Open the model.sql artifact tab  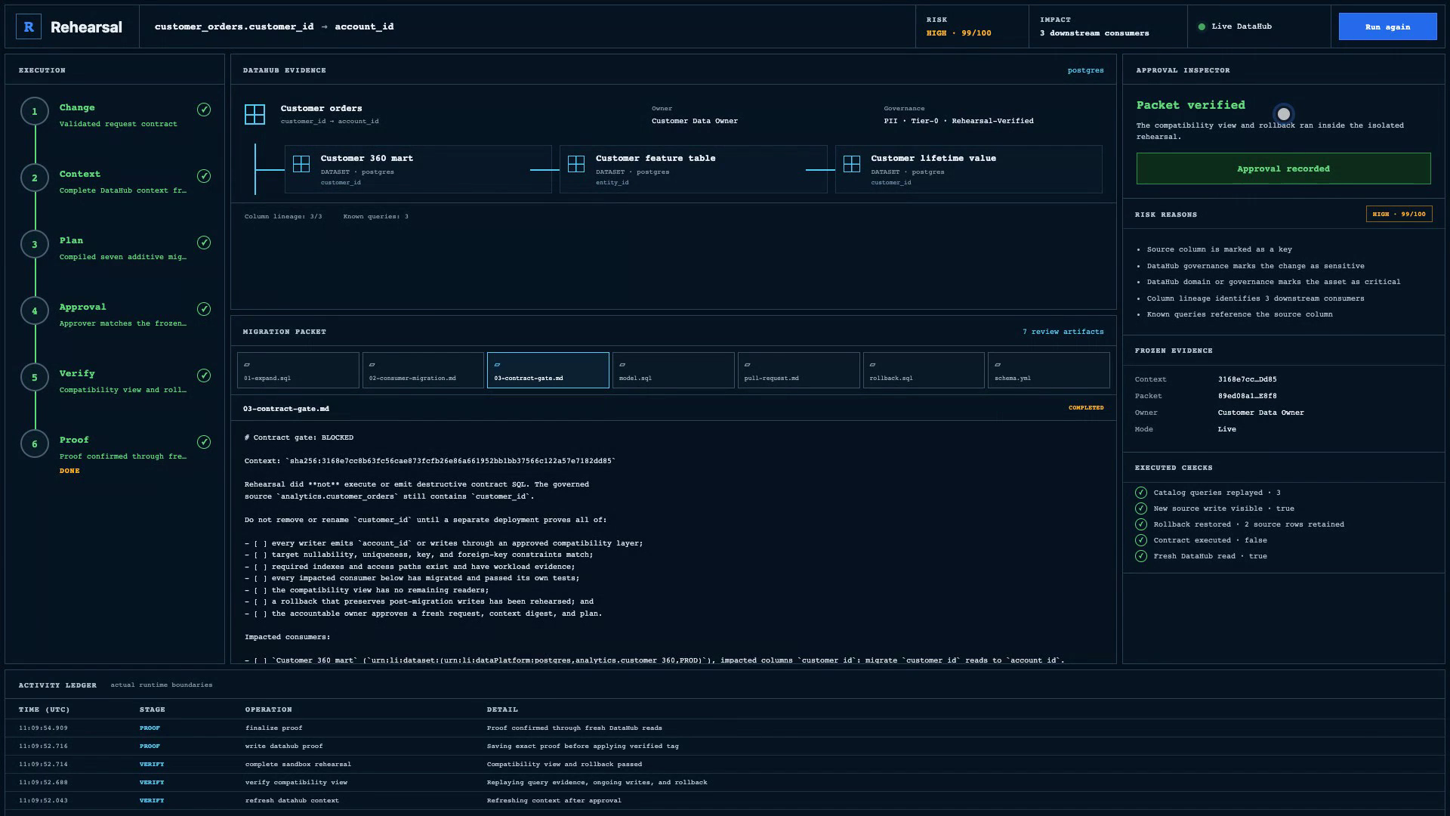pyautogui.click(x=674, y=370)
